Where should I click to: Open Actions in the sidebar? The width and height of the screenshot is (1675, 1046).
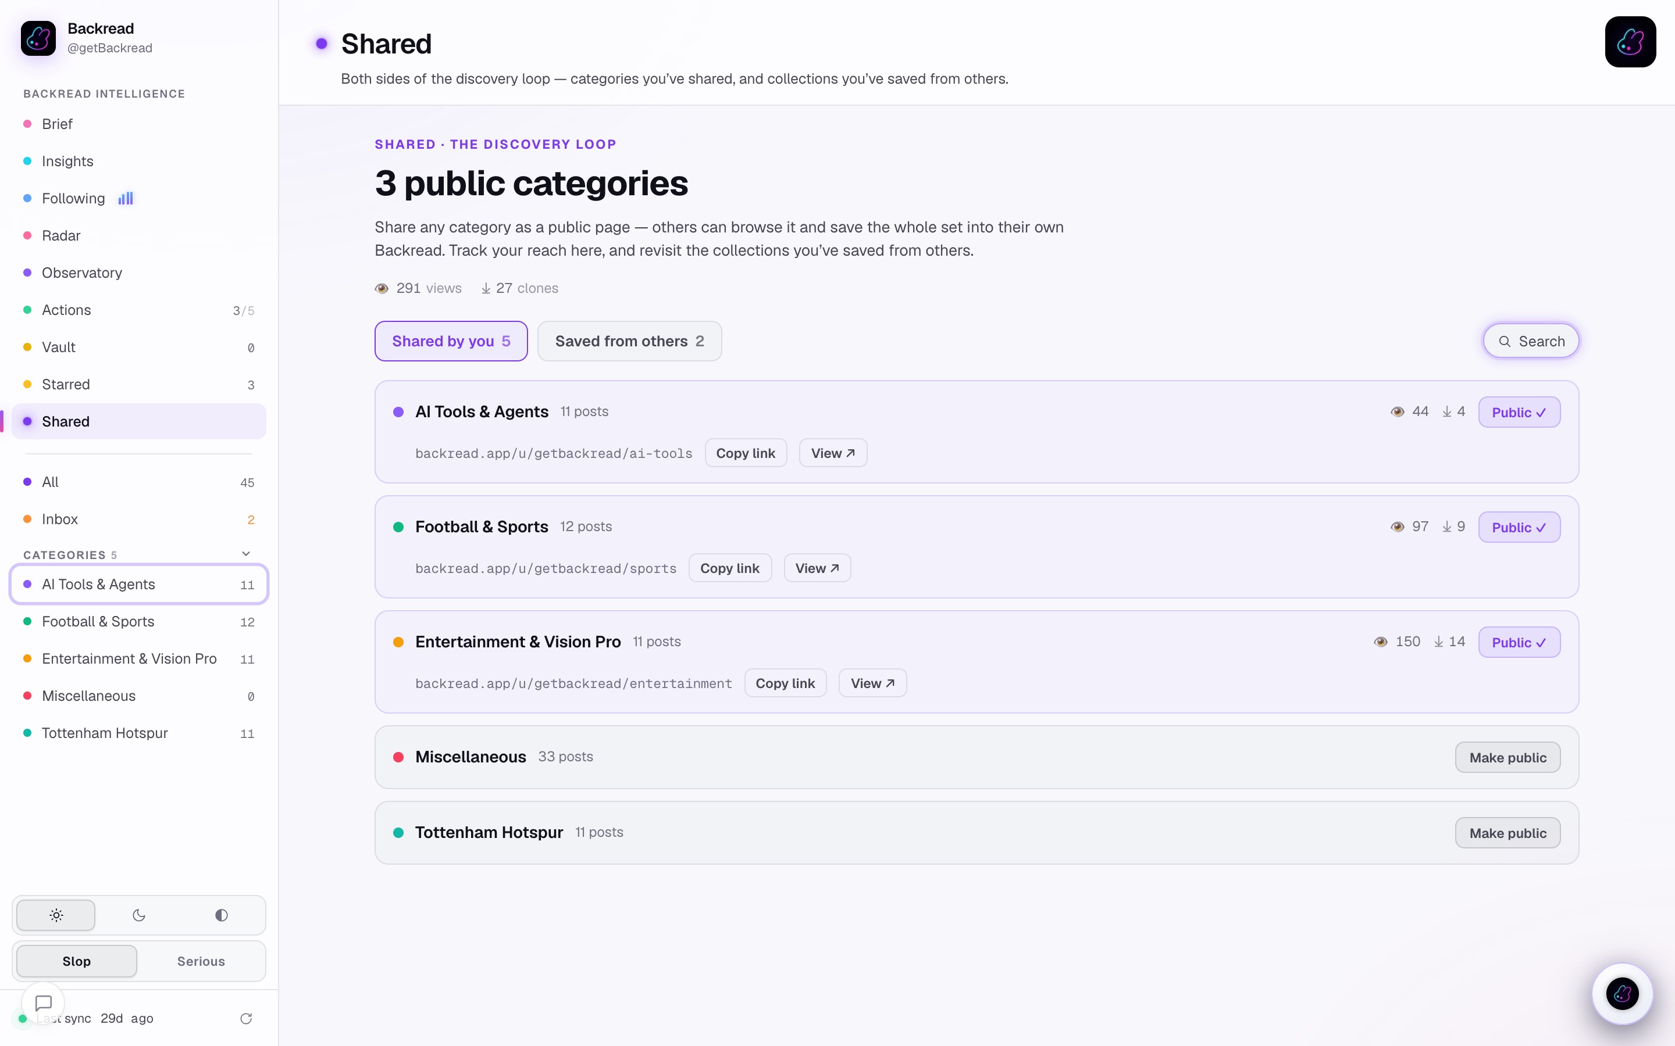point(139,311)
